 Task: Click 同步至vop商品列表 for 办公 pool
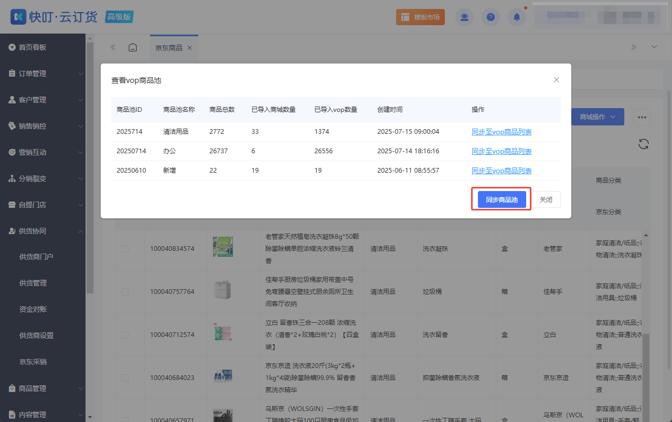502,151
